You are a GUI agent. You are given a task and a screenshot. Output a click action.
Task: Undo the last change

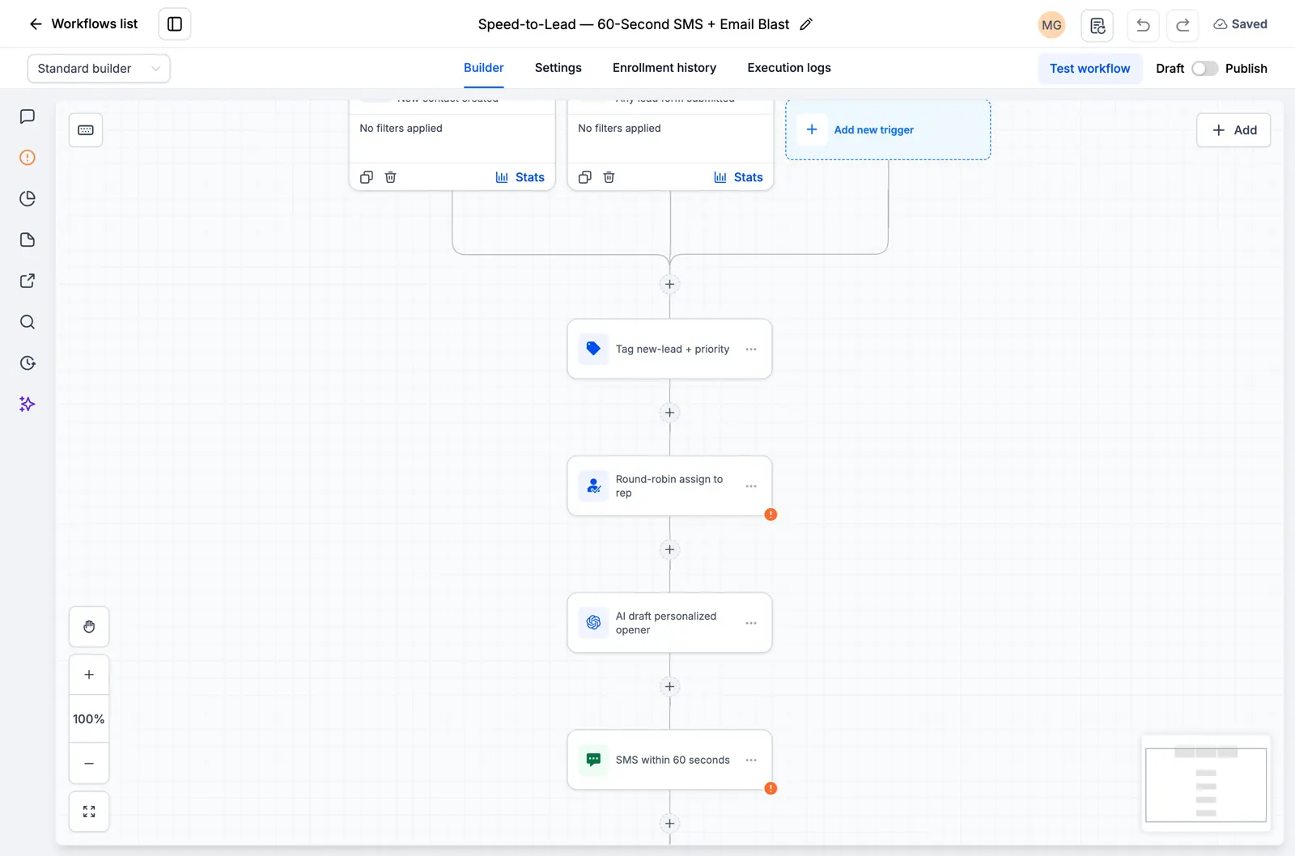[x=1143, y=25]
